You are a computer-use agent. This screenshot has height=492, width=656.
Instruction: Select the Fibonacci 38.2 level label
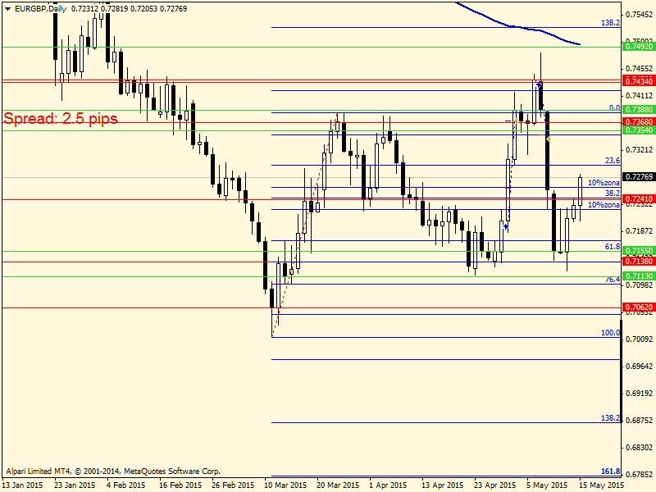(613, 194)
